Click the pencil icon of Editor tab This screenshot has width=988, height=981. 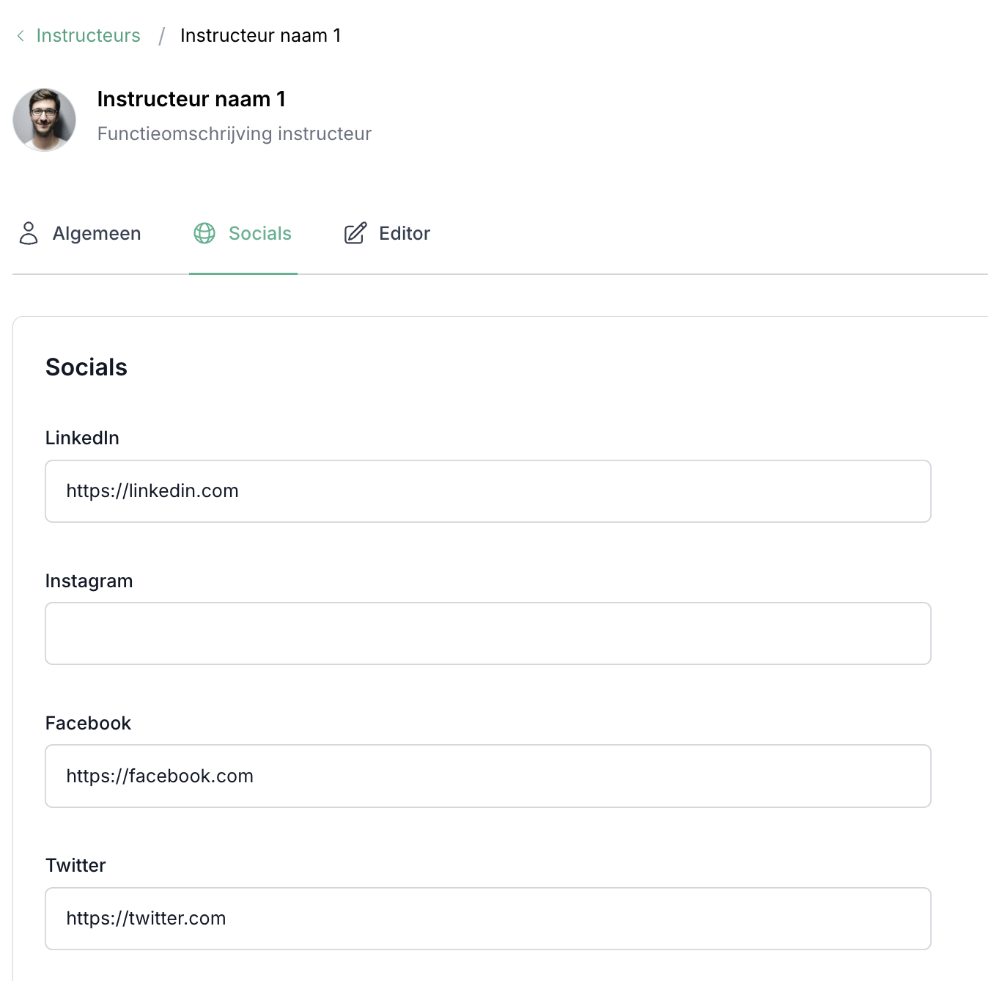pyautogui.click(x=355, y=233)
